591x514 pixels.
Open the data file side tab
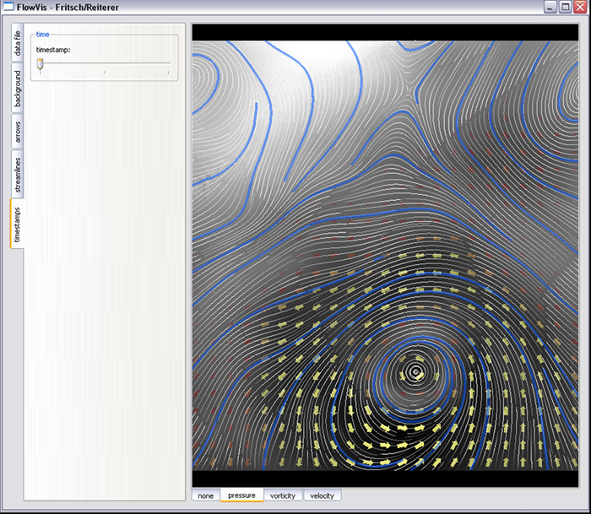17,44
